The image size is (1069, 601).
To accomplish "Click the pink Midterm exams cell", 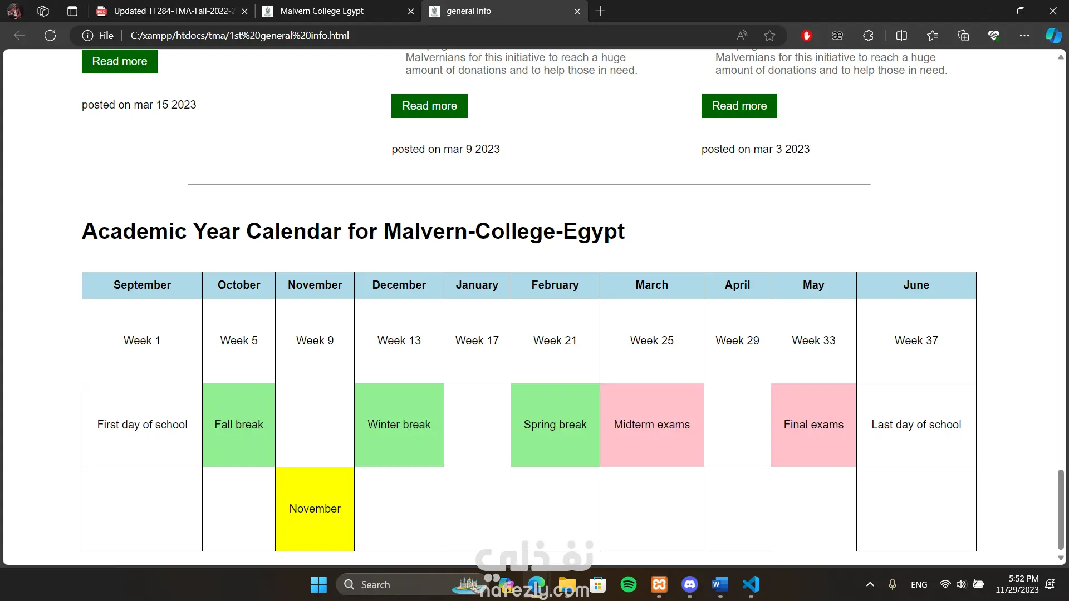I will (x=652, y=425).
